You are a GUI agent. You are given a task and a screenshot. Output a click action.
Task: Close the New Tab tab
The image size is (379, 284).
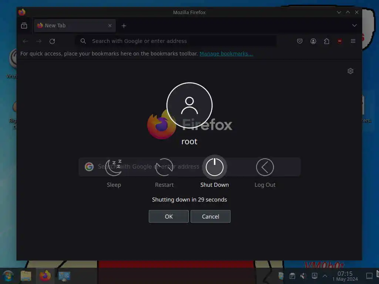[x=110, y=26]
